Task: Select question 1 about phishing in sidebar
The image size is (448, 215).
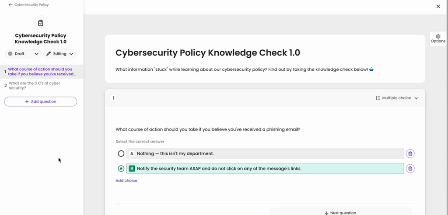Action: click(41, 71)
